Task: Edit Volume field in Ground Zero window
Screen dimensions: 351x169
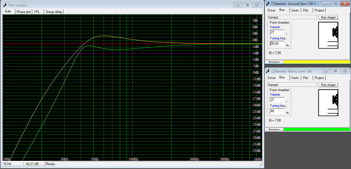Action: coord(277,32)
